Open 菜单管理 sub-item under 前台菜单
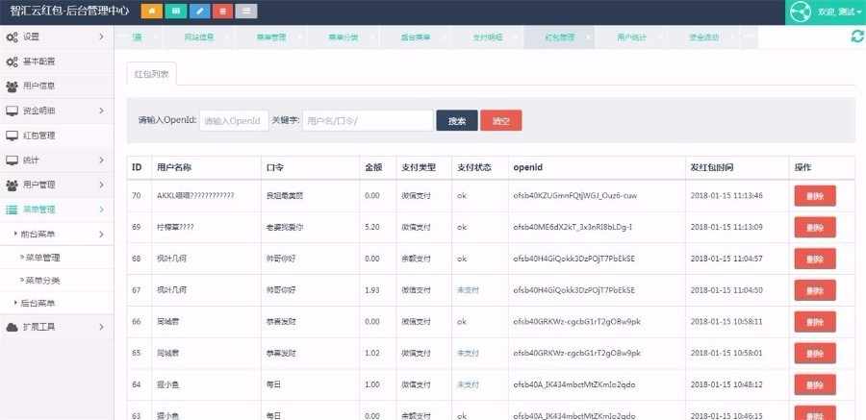The width and height of the screenshot is (866, 420). [x=42, y=258]
